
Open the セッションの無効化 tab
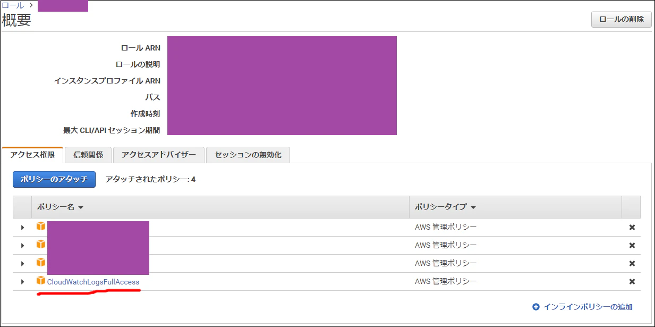[248, 155]
